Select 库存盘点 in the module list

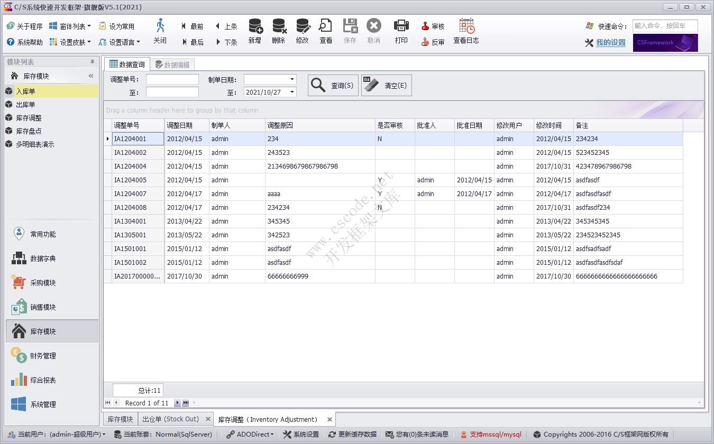(29, 131)
